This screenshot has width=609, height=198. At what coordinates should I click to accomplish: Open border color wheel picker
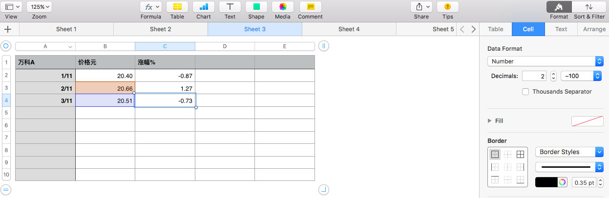(563, 182)
